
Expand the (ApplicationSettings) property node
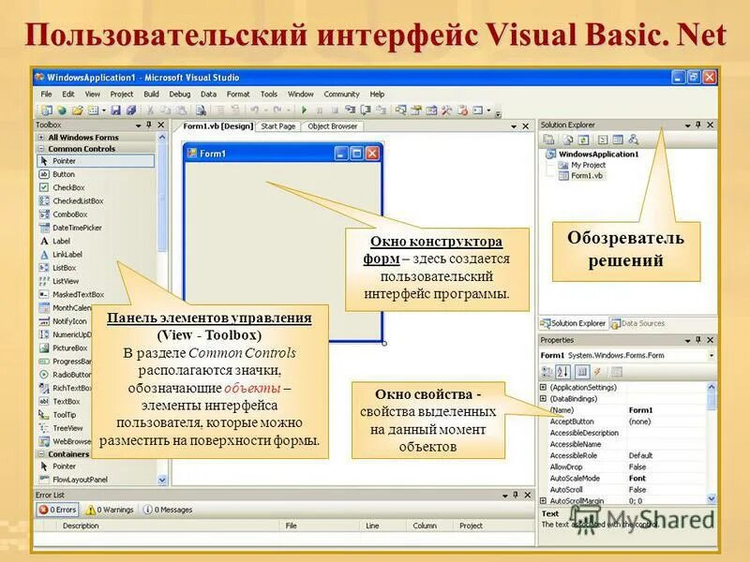pos(544,387)
